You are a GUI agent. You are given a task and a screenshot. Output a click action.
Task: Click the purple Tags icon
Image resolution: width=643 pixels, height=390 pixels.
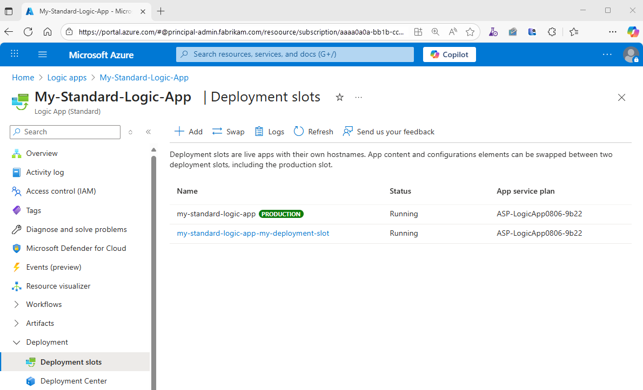tap(16, 210)
